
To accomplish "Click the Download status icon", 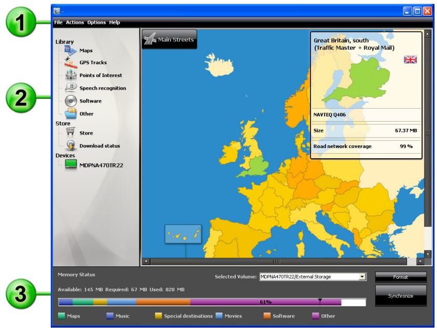I will 71,145.
